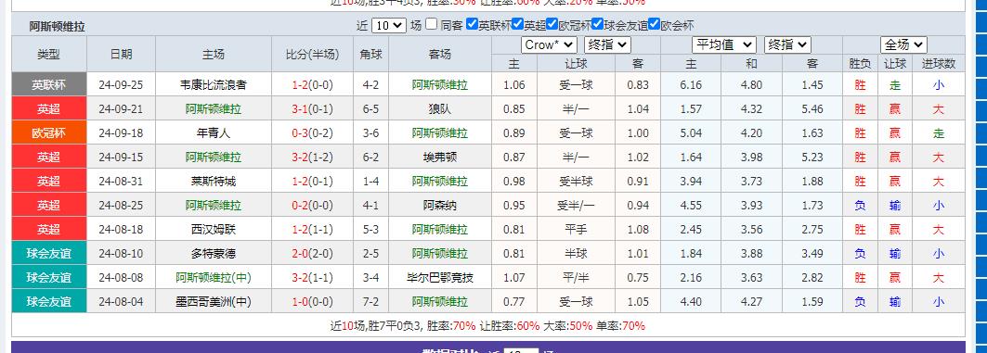987x353 pixels.
Task: Open the Crow* bookmaker dropdown
Action: 549,45
